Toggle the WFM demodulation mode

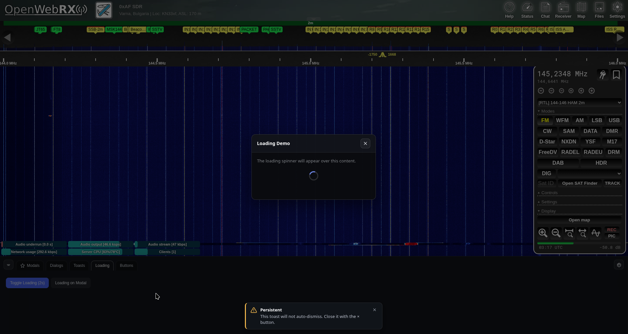tap(562, 121)
